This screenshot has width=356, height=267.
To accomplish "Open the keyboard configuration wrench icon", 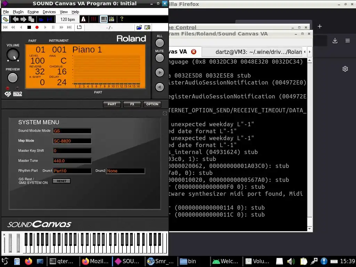I will click(x=112, y=19).
